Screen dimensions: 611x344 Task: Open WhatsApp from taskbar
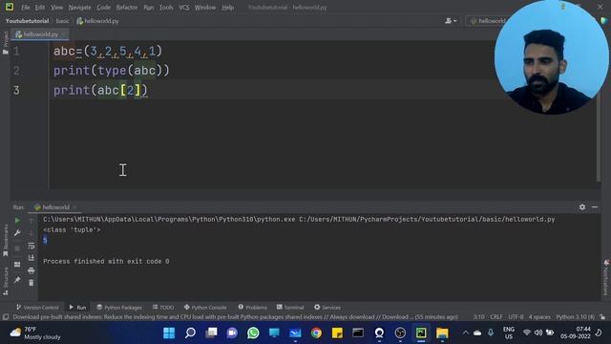point(253,333)
